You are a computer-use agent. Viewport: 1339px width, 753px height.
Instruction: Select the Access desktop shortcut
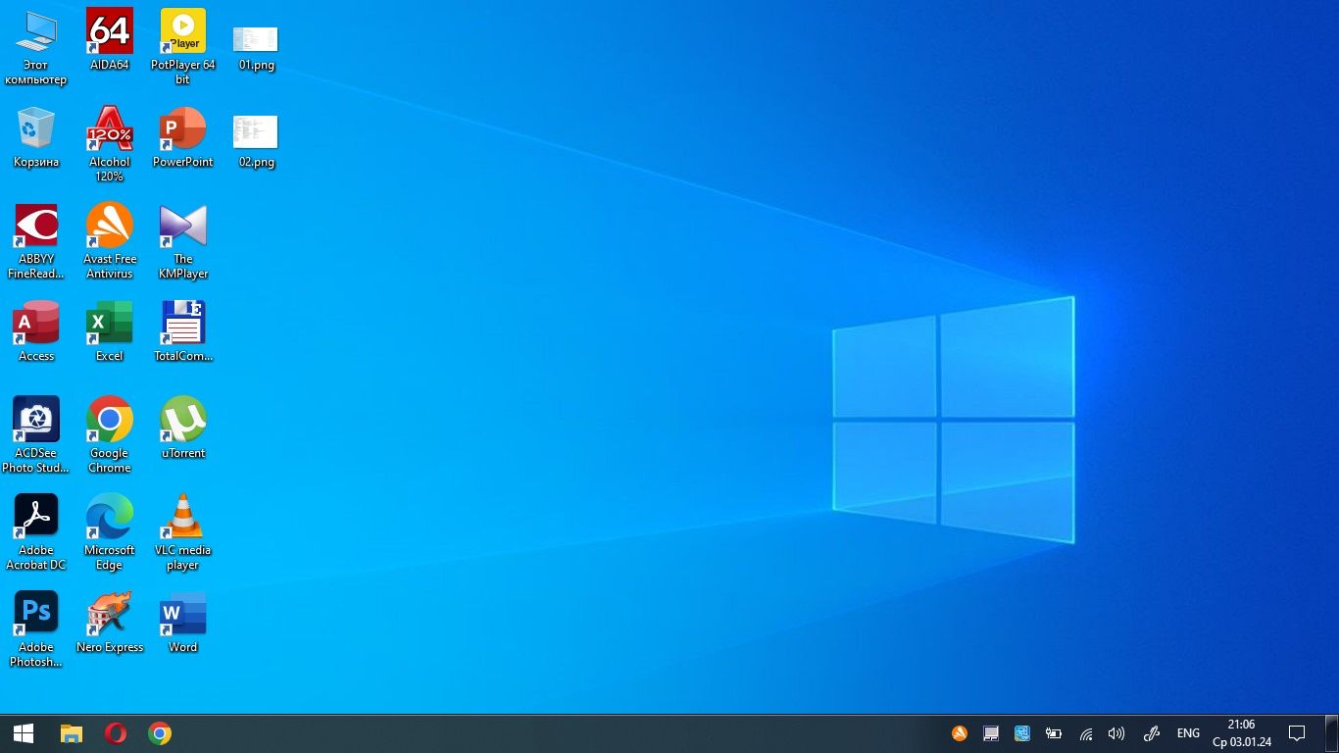click(x=36, y=331)
